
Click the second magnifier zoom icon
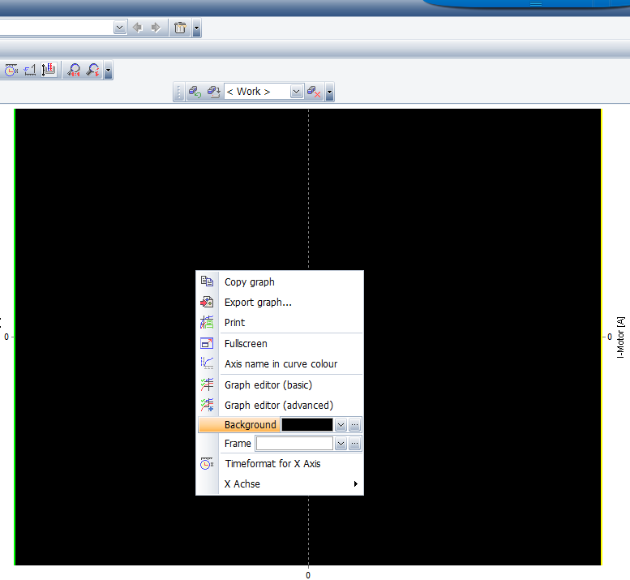[x=93, y=71]
